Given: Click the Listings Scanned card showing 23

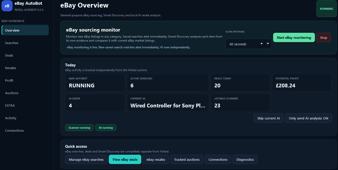Looking at the screenshot, I should click(x=240, y=103).
